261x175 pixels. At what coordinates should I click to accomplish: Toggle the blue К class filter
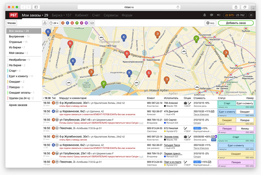click(x=67, y=23)
